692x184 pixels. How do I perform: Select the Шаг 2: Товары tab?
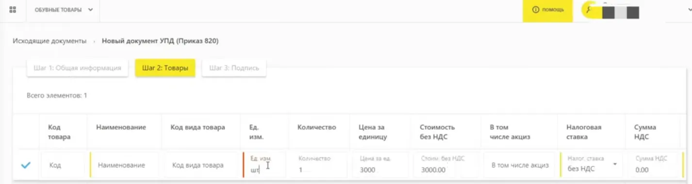(165, 68)
